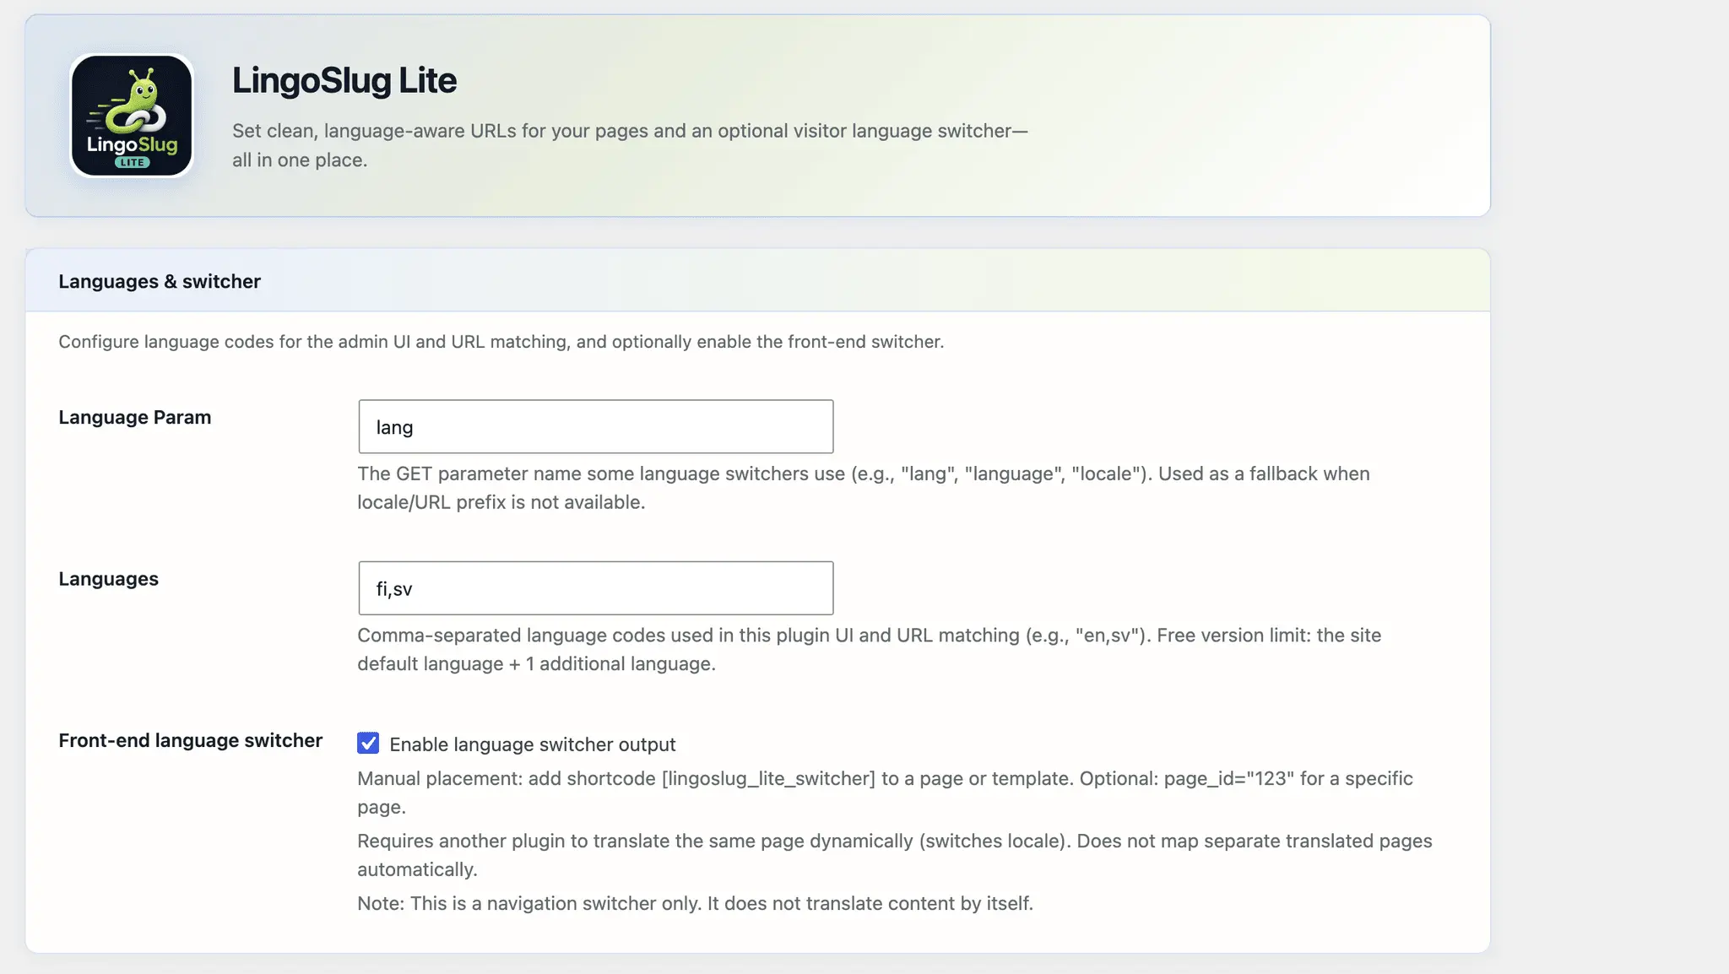Click the Front-end language switcher label
This screenshot has height=974, width=1729.
[191, 740]
